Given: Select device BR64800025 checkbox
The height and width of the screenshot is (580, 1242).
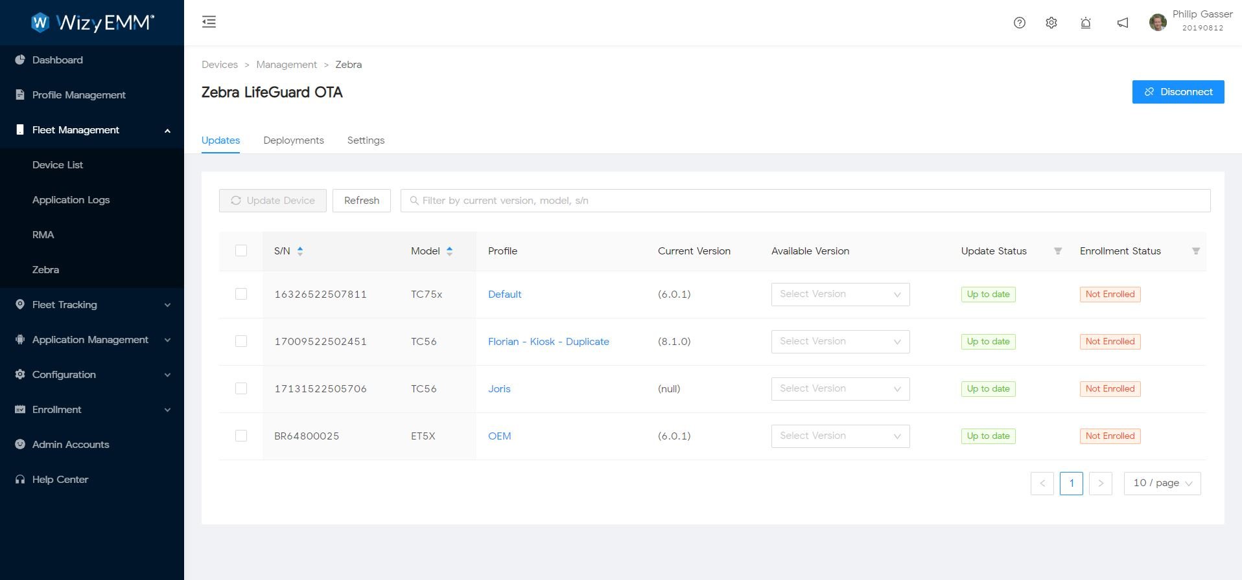Looking at the screenshot, I should pos(241,436).
